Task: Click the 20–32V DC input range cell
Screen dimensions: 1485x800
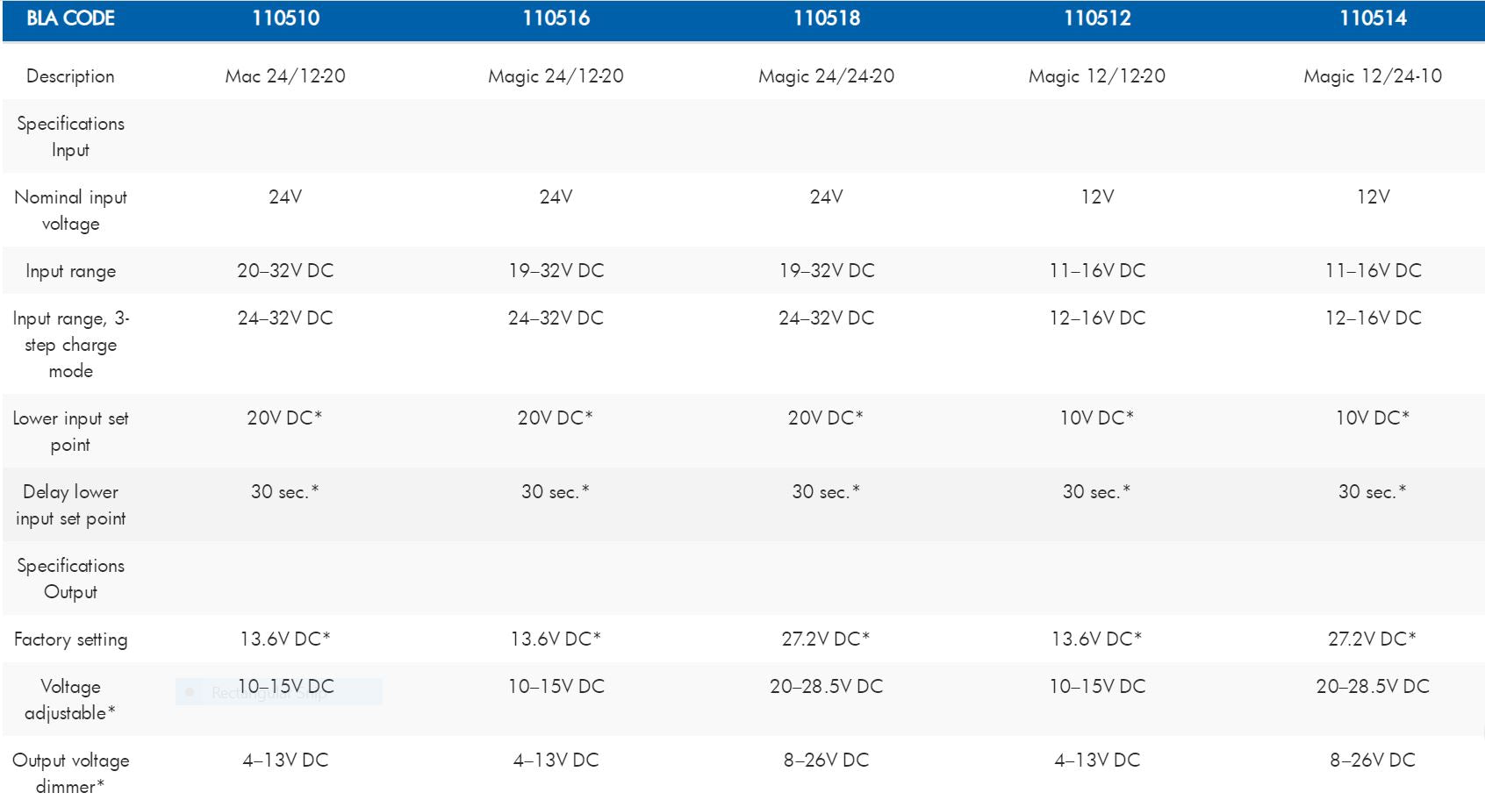Action: (285, 271)
